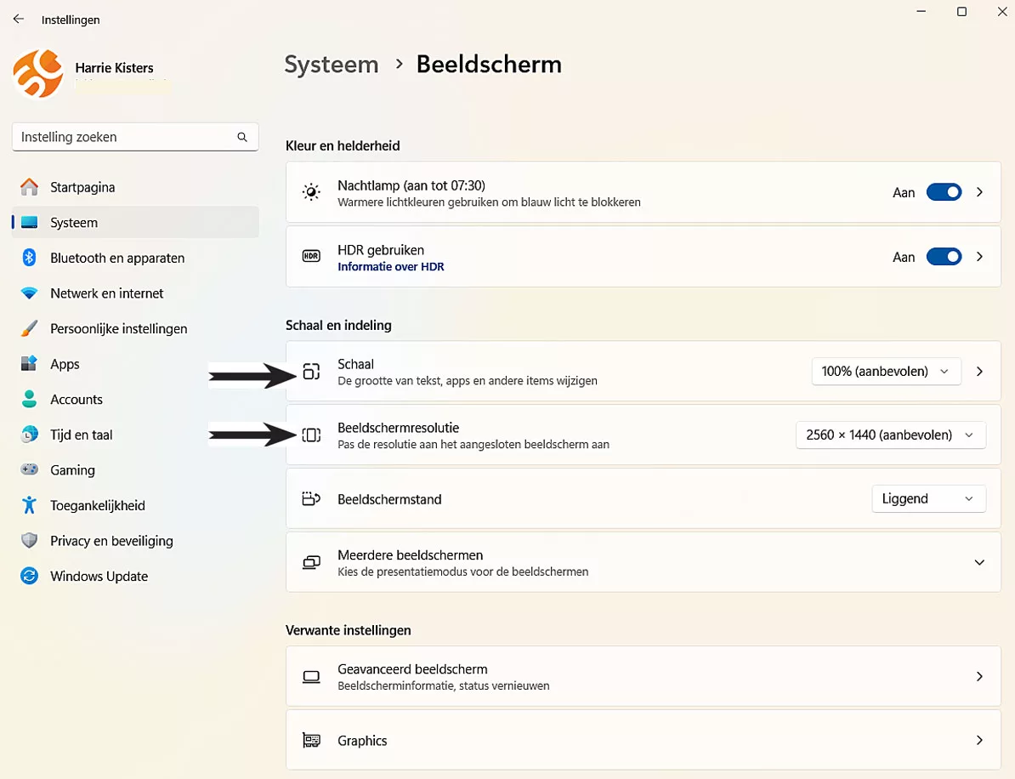The width and height of the screenshot is (1015, 779).
Task: Click the Graphics card icon
Action: coord(311,740)
